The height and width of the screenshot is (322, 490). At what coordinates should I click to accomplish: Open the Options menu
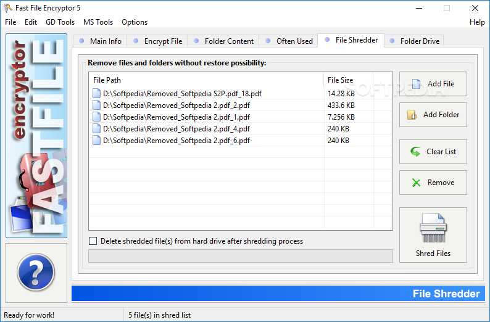[x=135, y=22]
